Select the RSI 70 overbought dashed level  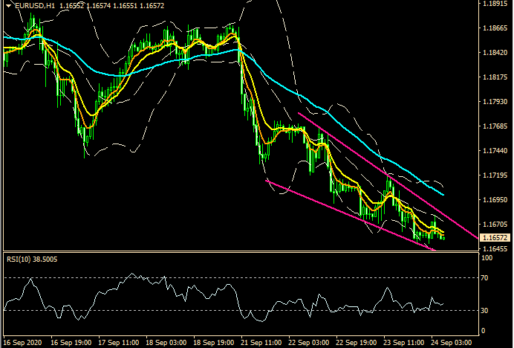[x=223, y=277]
